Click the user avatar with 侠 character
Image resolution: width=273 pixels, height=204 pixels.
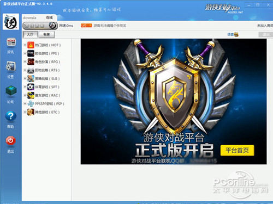[x=11, y=22]
